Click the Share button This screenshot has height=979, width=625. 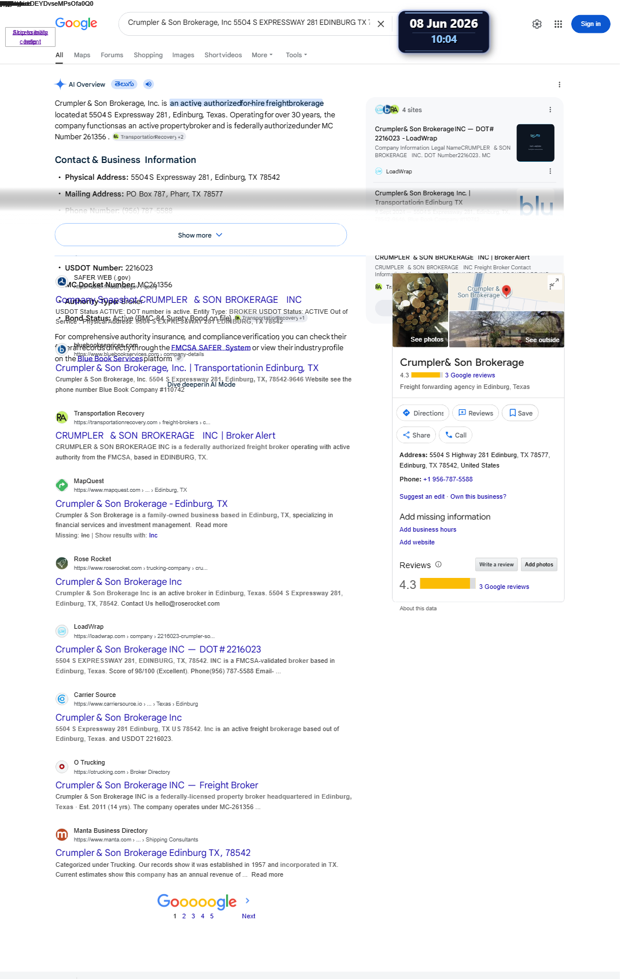[x=416, y=435]
